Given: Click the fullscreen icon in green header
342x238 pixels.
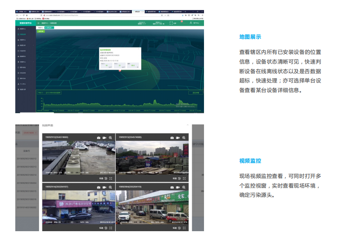Looking at the screenshot, I should click(x=171, y=23).
